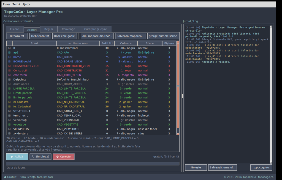The height and width of the screenshot is (180, 282).
Task: Toggle drum acces checkbox
Action: (x=9, y=84)
